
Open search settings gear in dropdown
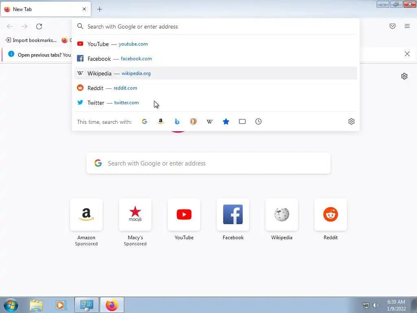click(x=351, y=121)
